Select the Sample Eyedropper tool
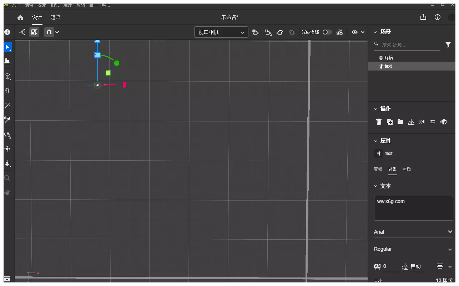The width and height of the screenshot is (459, 286). [x=7, y=120]
